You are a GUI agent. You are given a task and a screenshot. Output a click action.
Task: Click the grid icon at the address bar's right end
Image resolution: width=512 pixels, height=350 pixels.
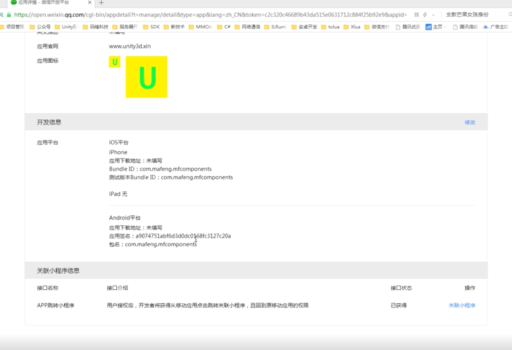coord(417,15)
